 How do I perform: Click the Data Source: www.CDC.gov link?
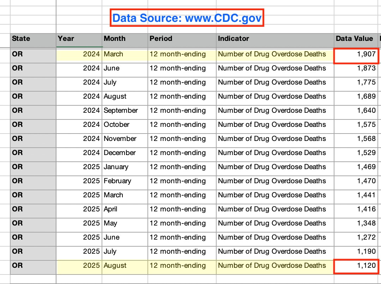(x=187, y=17)
